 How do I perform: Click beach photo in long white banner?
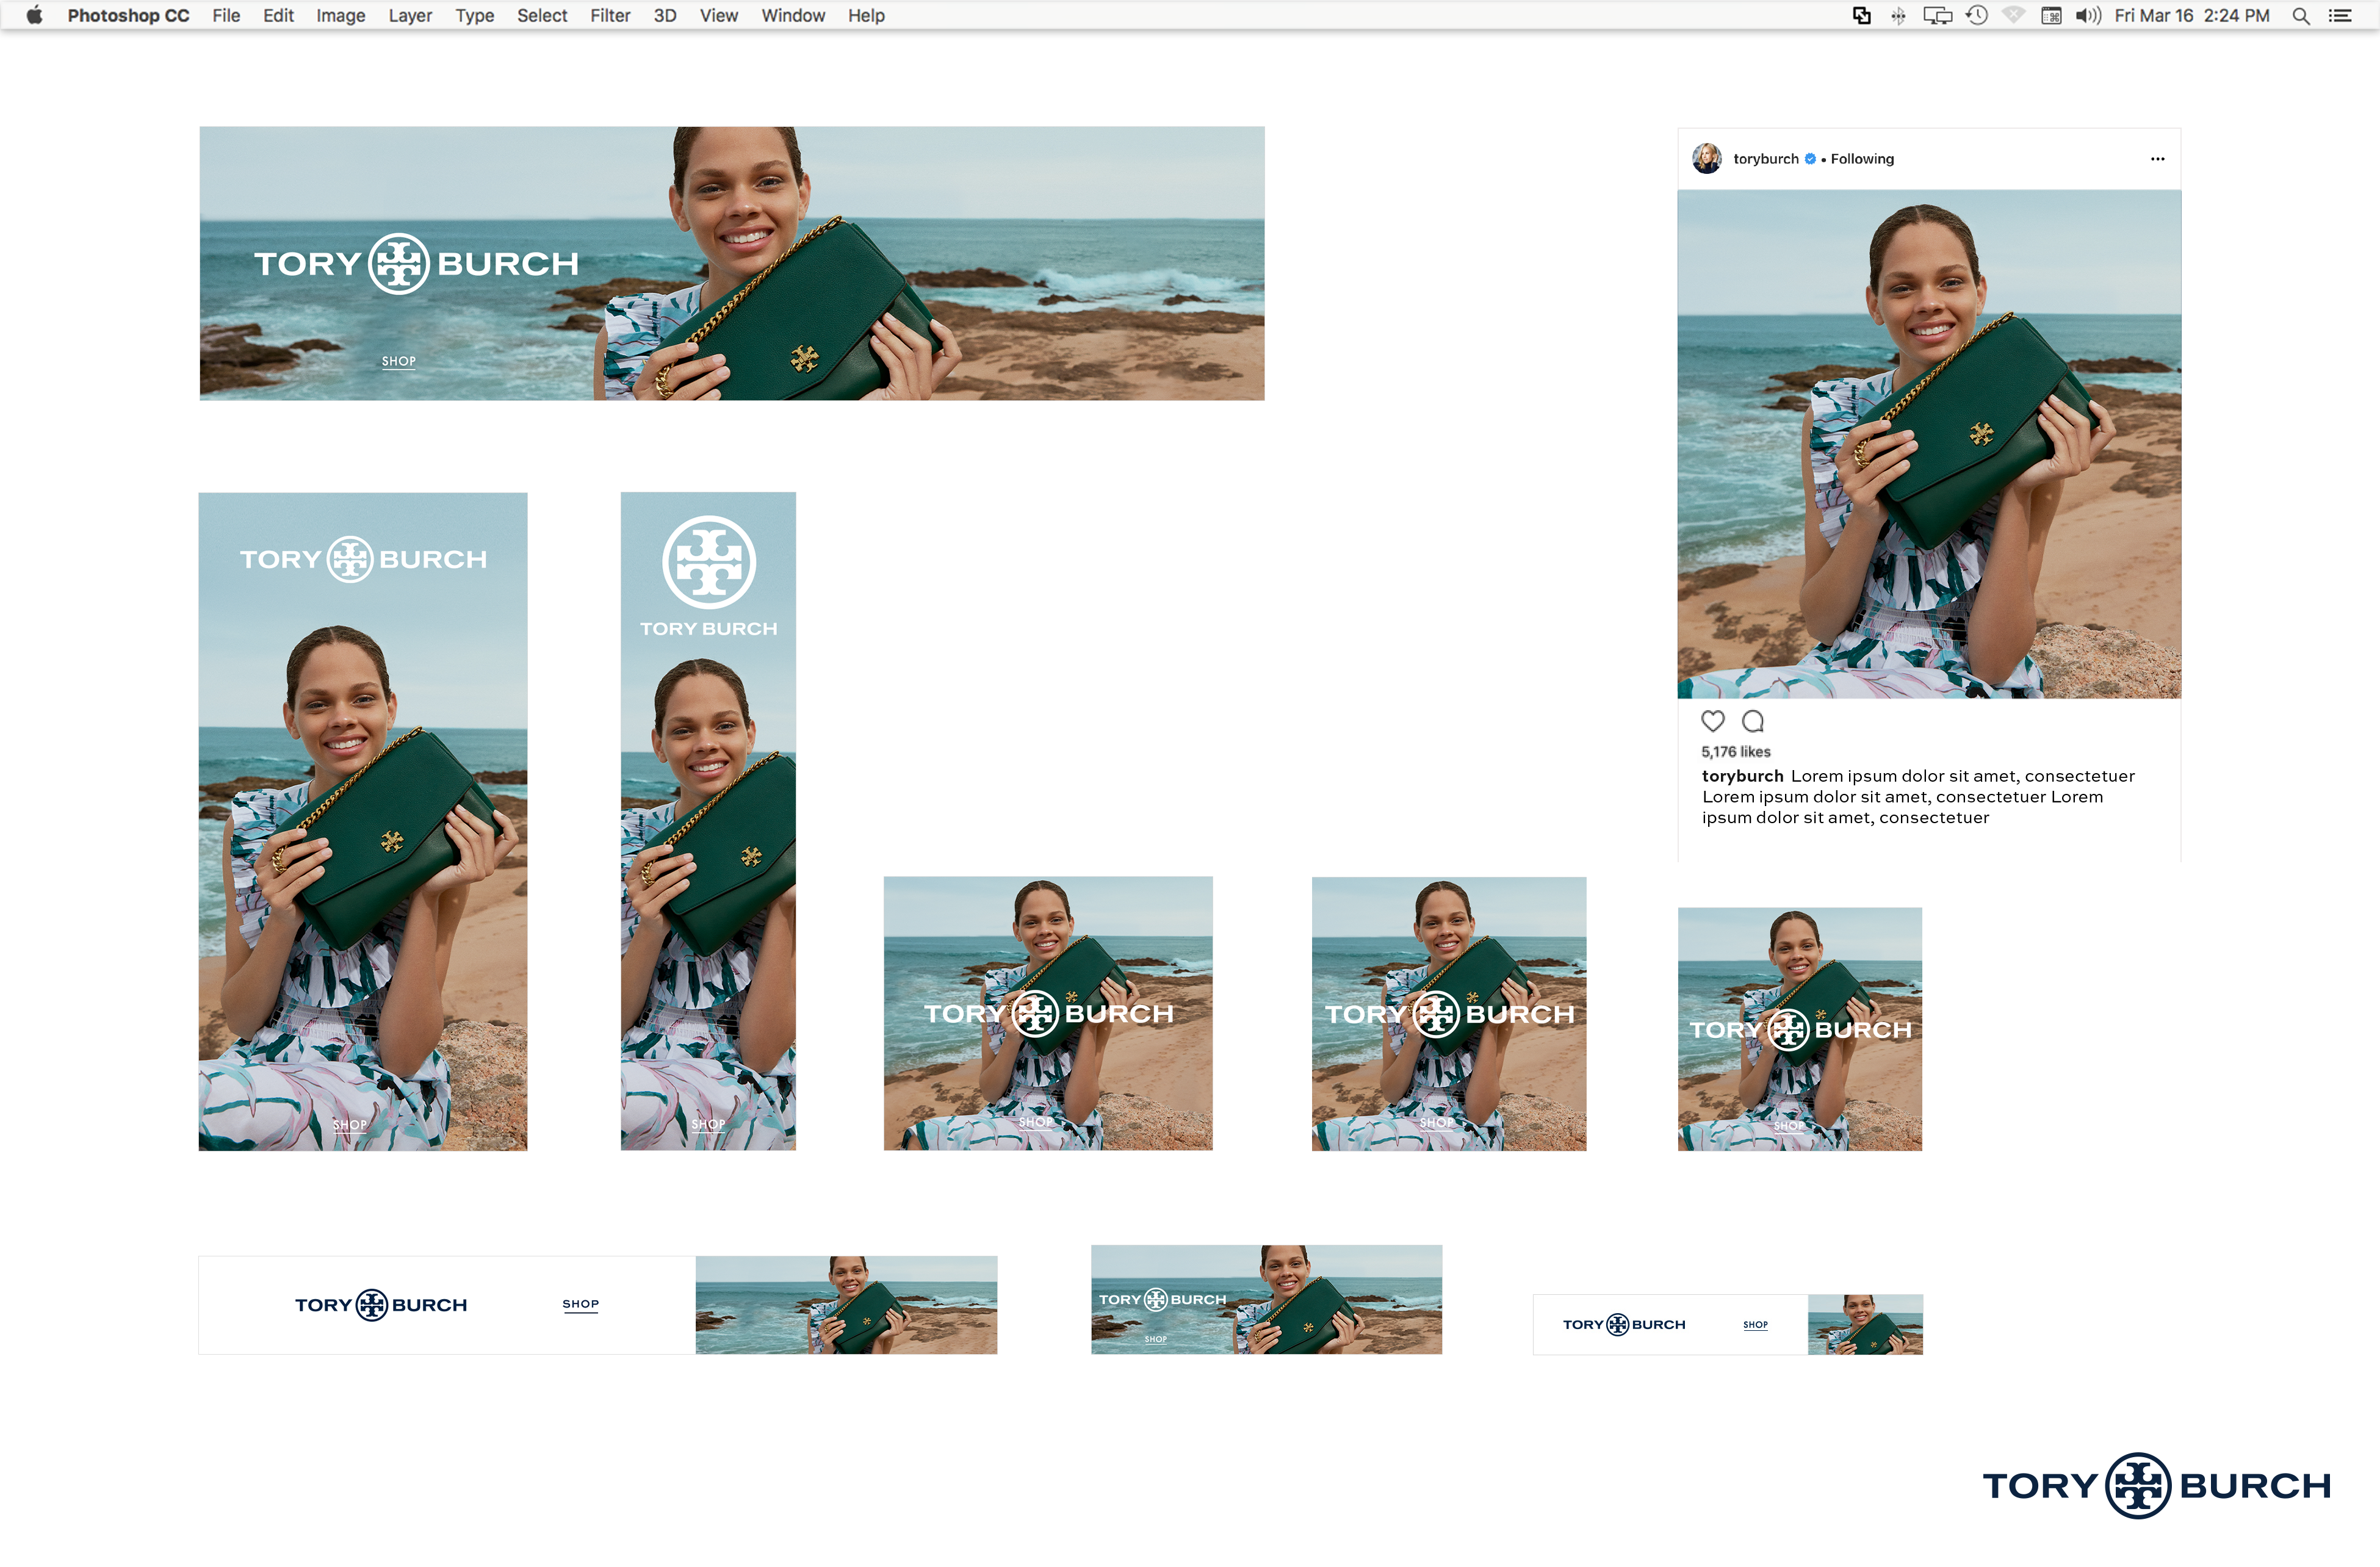point(846,1305)
